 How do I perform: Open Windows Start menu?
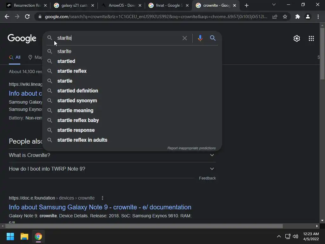10,236
